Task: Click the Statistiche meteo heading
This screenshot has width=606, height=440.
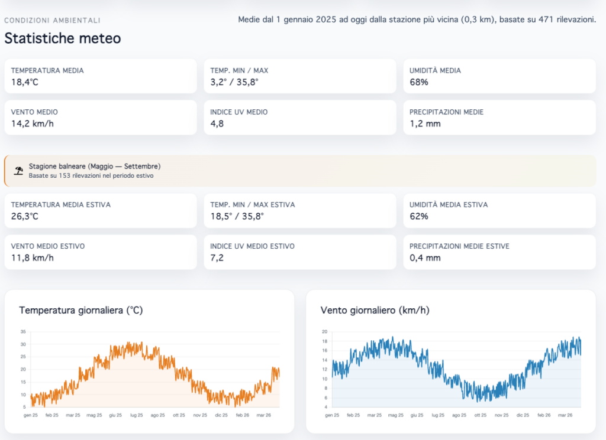Action: tap(63, 38)
